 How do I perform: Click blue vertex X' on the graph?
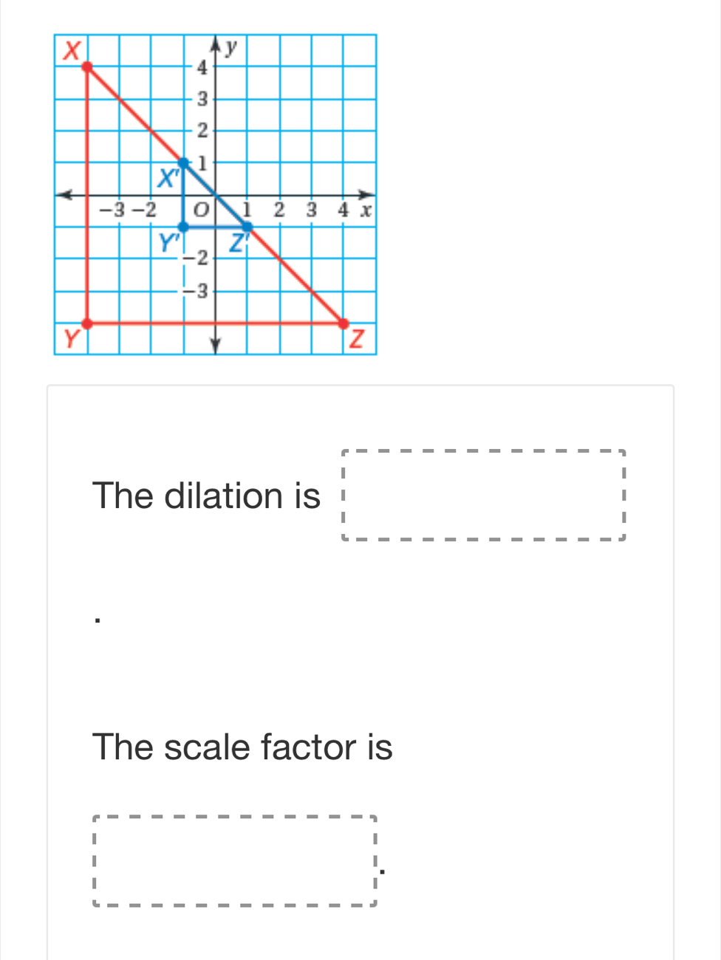point(183,162)
